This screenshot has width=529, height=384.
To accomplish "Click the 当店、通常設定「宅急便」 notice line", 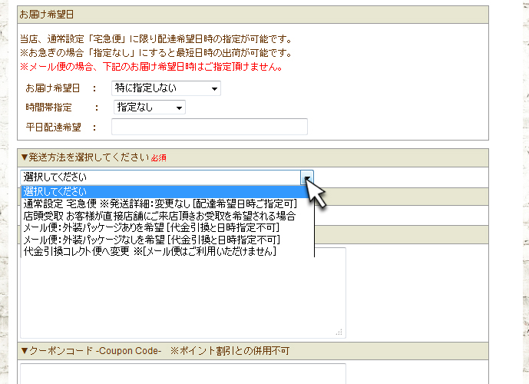I will coord(156,39).
